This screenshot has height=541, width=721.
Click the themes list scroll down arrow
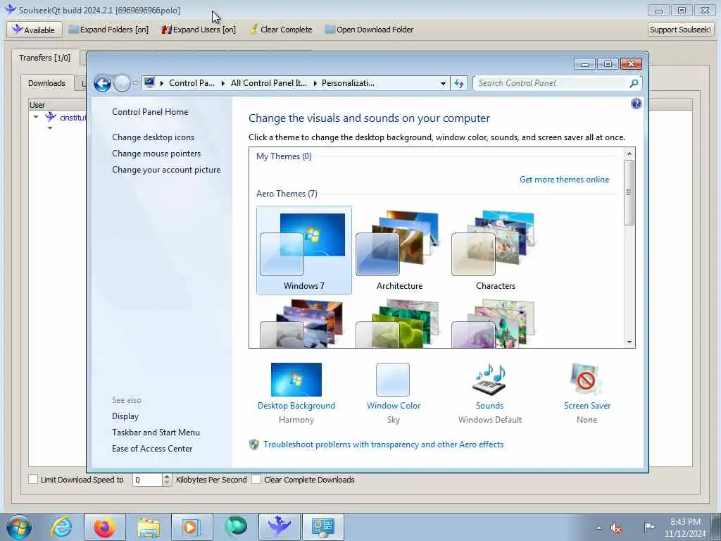tap(629, 342)
